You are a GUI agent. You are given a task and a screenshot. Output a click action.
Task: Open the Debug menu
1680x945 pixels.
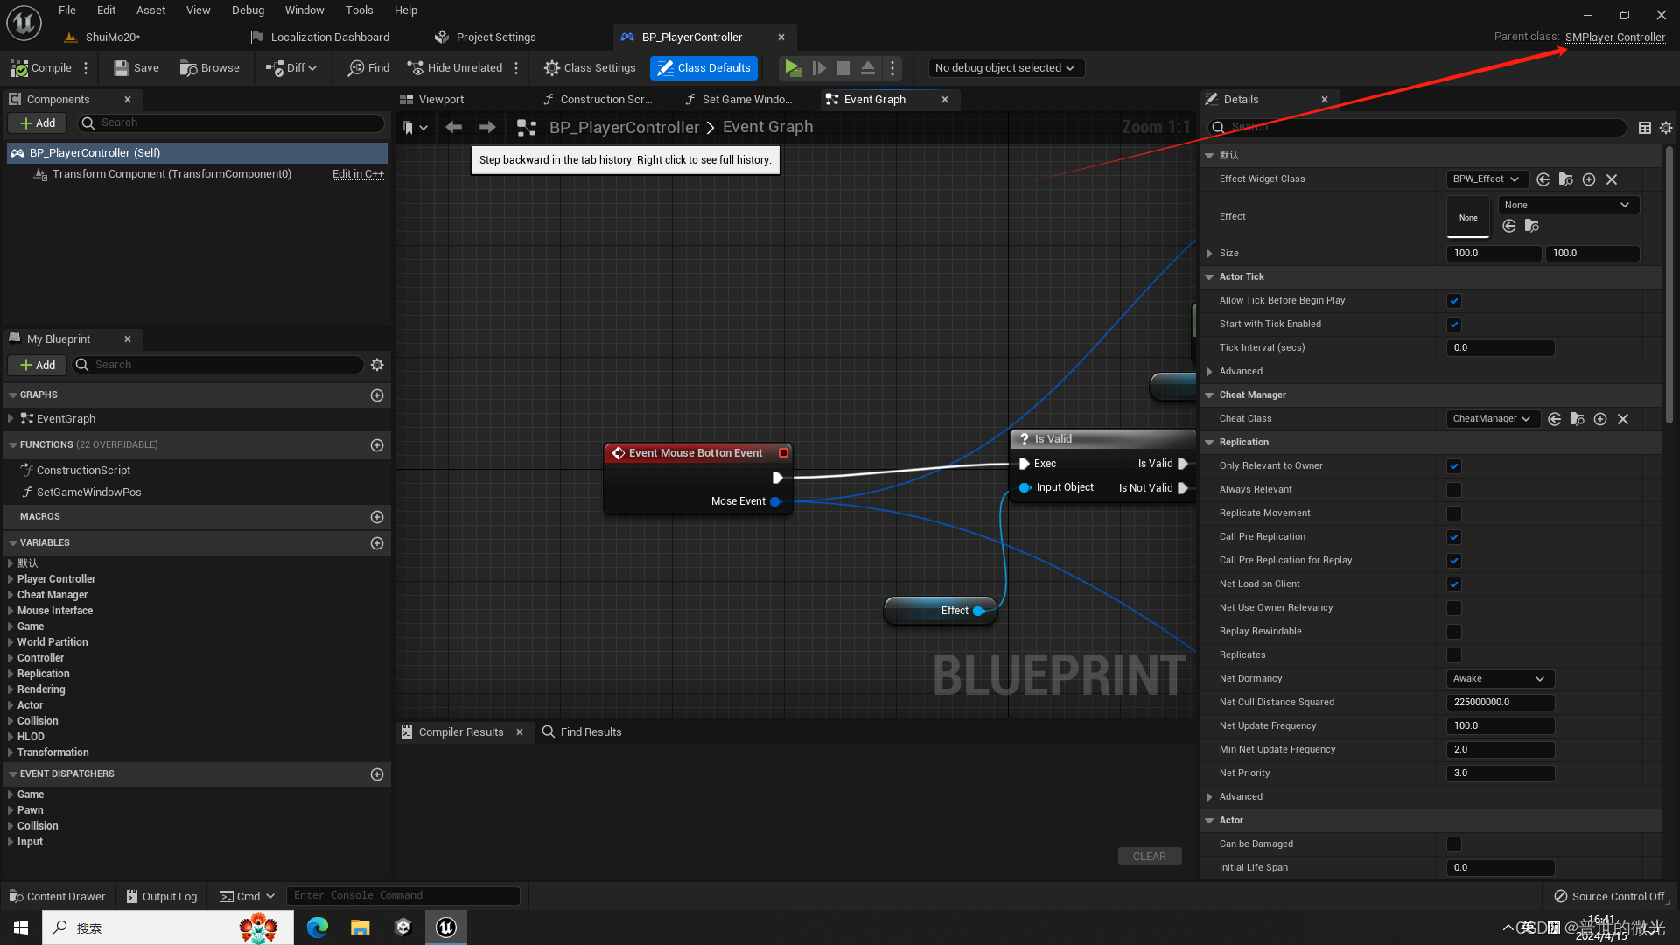[x=248, y=10]
